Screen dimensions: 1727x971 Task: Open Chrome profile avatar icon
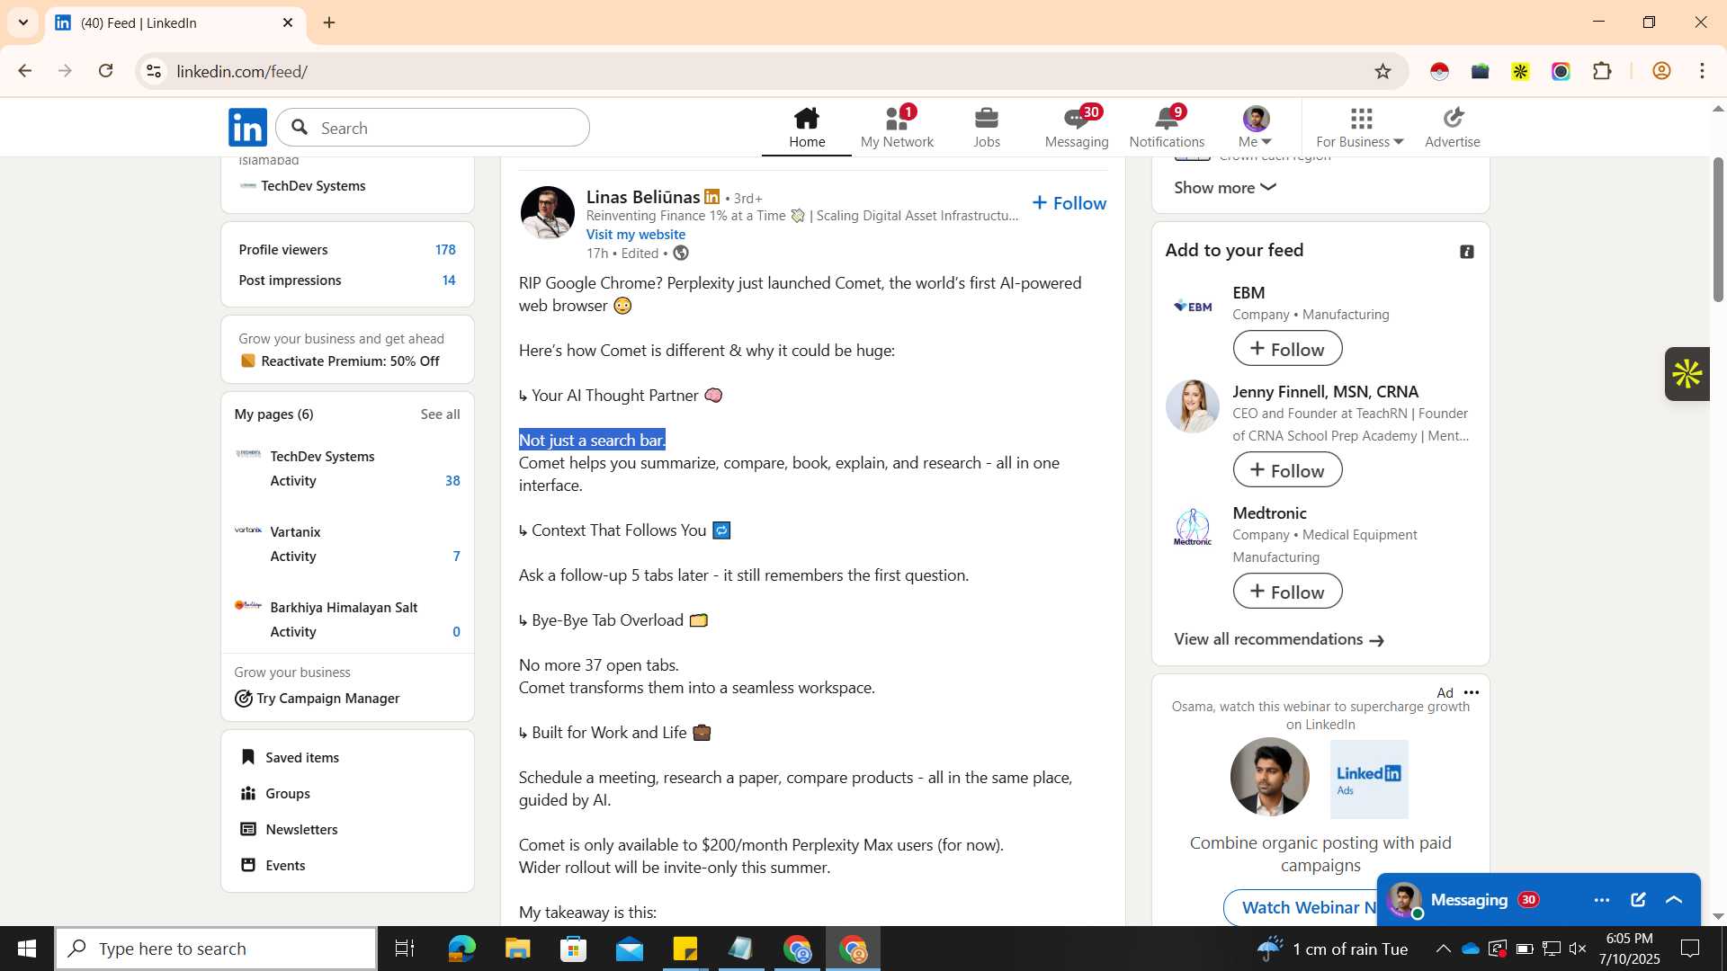1661,71
